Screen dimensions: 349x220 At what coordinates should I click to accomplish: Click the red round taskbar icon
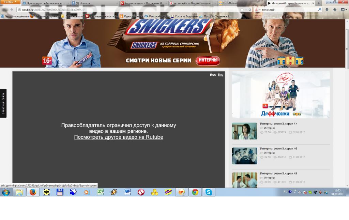click(x=141, y=192)
